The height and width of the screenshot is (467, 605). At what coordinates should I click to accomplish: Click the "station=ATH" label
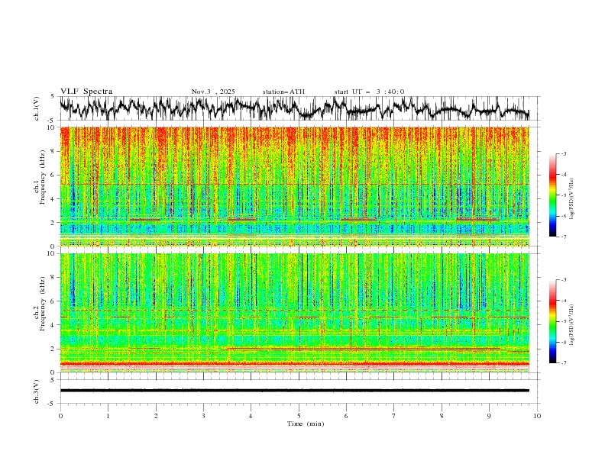[283, 92]
